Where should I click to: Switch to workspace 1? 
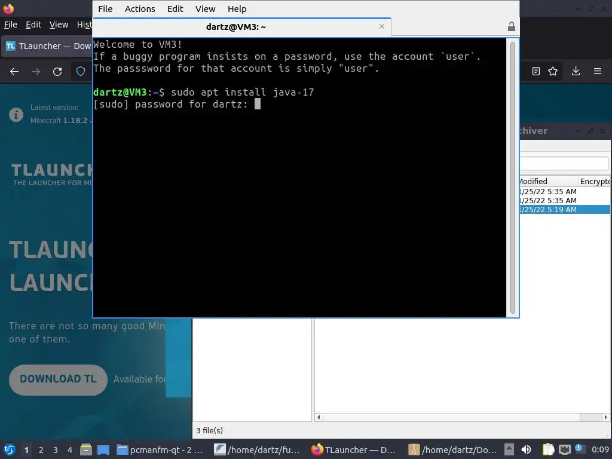pos(26,450)
